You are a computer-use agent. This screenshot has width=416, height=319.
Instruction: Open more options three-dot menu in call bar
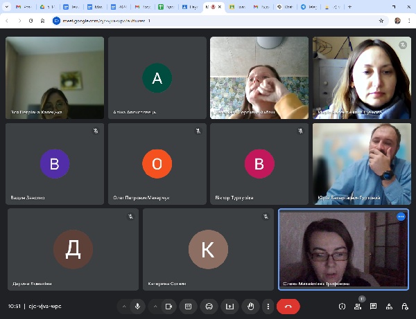click(x=268, y=306)
